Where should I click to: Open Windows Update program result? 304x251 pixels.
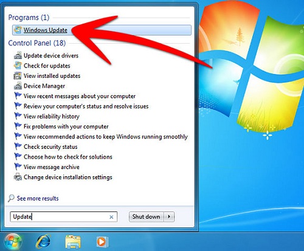[102, 30]
